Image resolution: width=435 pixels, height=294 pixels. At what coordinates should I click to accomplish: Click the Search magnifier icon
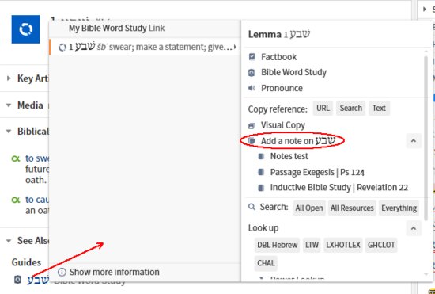252,207
